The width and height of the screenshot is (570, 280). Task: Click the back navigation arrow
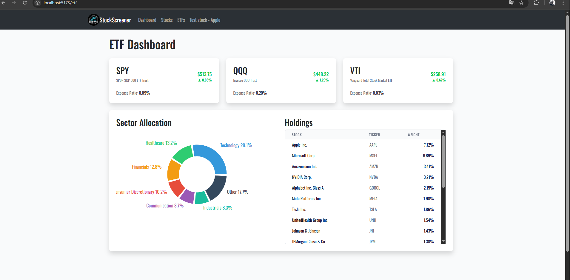pos(4,3)
